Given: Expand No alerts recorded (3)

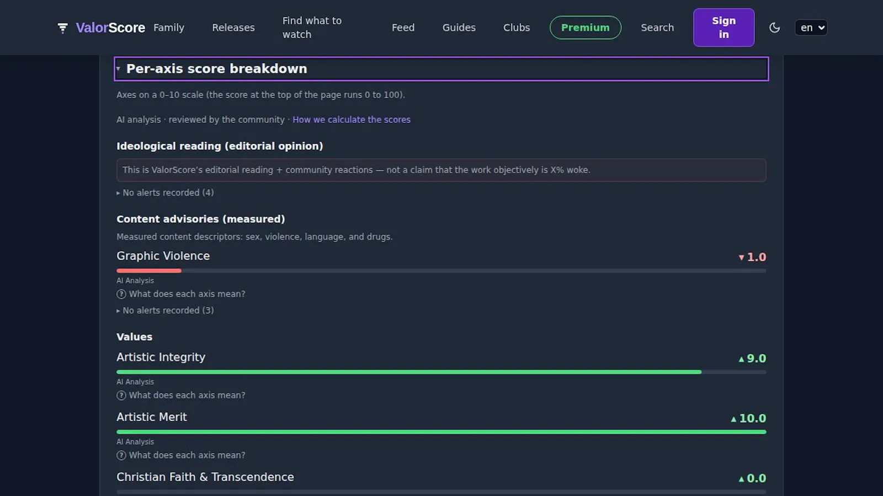Looking at the screenshot, I should [165, 310].
